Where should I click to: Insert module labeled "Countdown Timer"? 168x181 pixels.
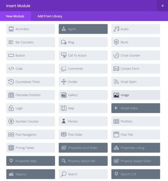pyautogui.click(x=31, y=82)
